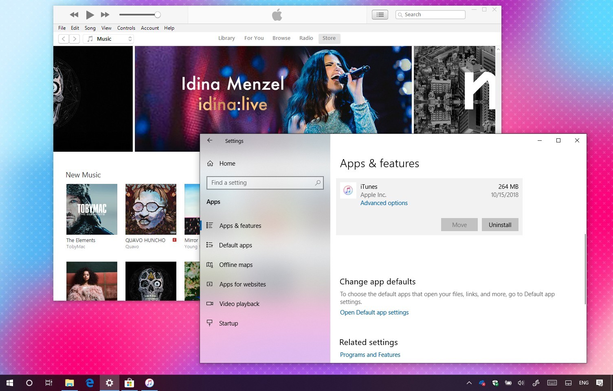Play music in iTunes

(x=90, y=15)
